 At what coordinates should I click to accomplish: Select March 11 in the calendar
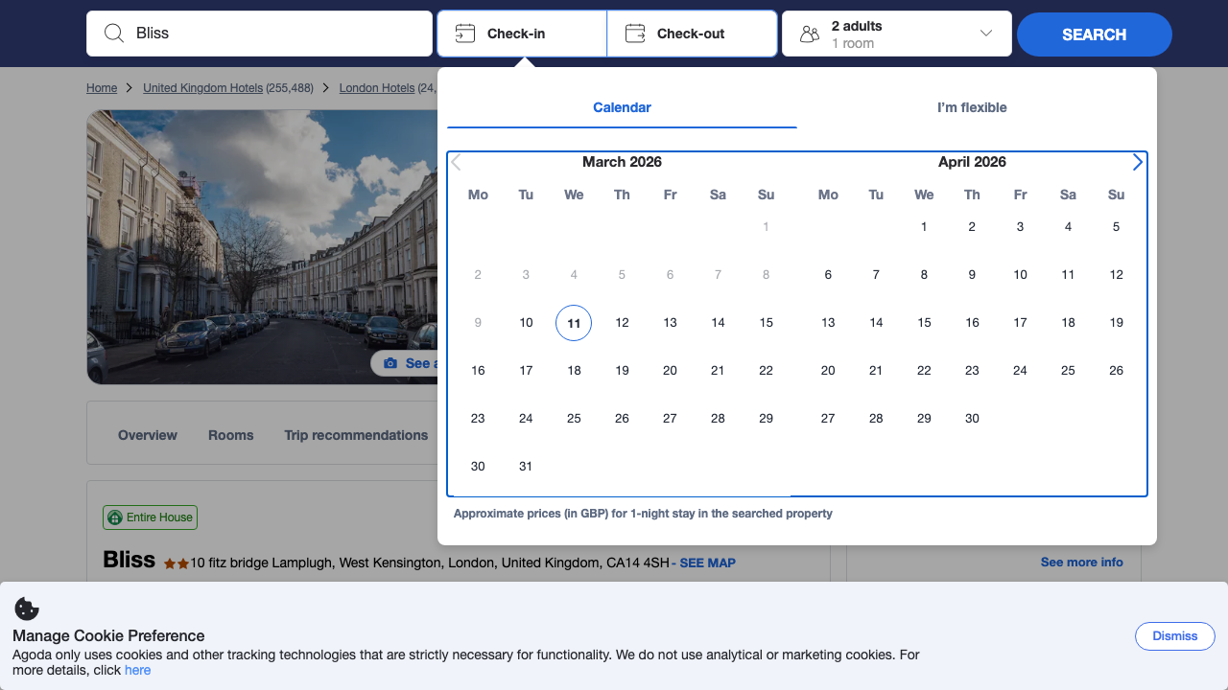pyautogui.click(x=574, y=322)
